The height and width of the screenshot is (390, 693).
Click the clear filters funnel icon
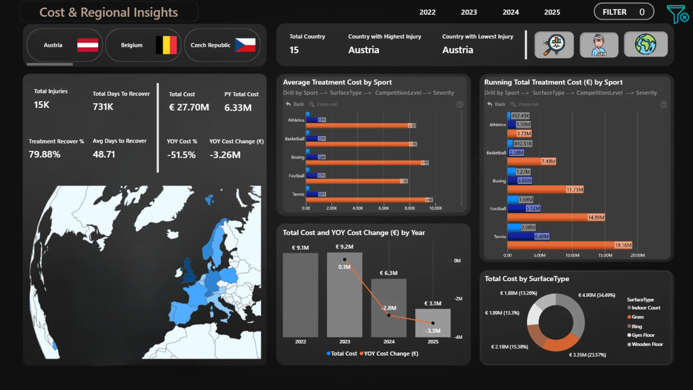[x=677, y=14]
